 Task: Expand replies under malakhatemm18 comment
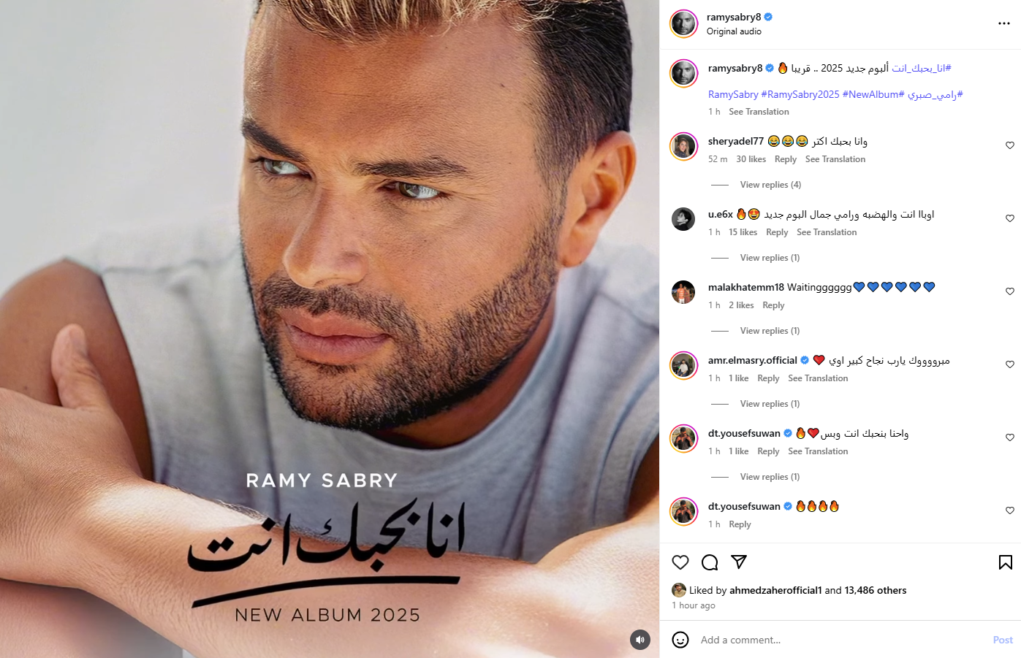click(x=770, y=331)
